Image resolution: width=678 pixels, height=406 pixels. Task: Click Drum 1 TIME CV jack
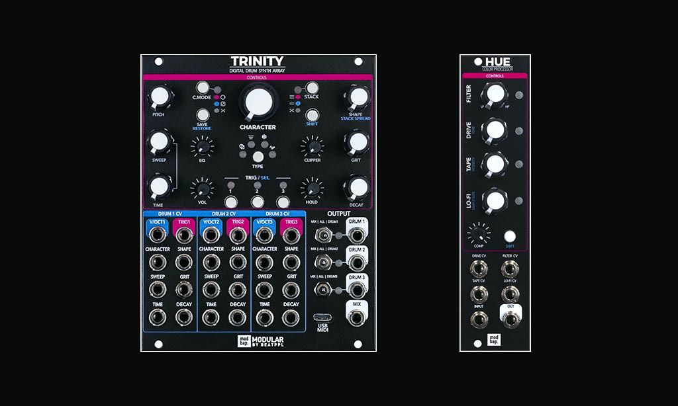(158, 318)
